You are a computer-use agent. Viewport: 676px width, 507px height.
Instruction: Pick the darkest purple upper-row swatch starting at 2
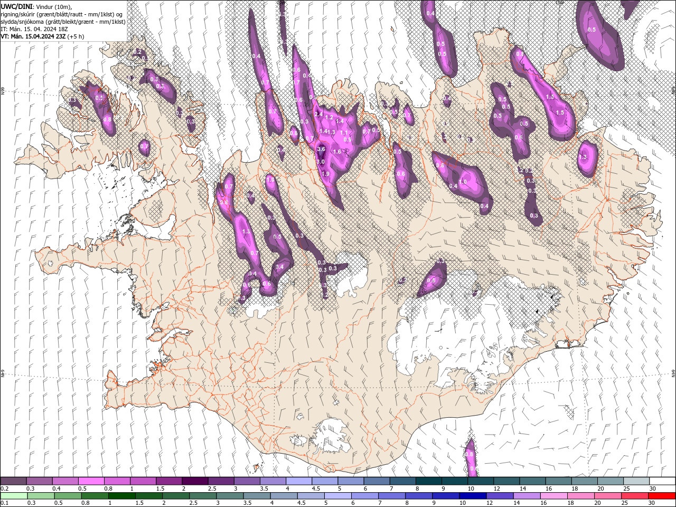(x=195, y=481)
